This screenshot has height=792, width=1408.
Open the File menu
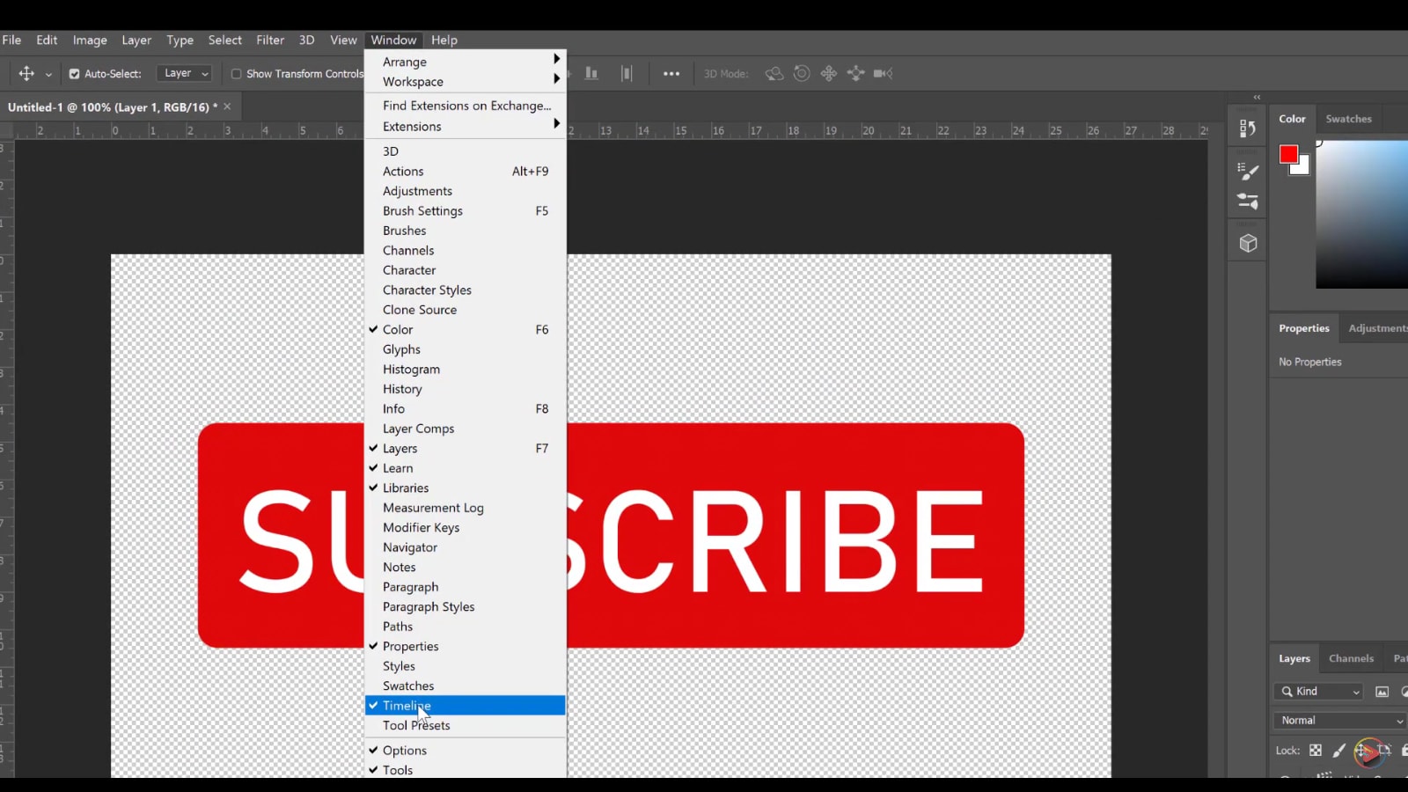point(11,40)
